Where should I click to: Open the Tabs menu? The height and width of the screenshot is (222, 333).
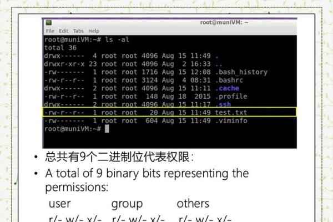[x=78, y=31]
